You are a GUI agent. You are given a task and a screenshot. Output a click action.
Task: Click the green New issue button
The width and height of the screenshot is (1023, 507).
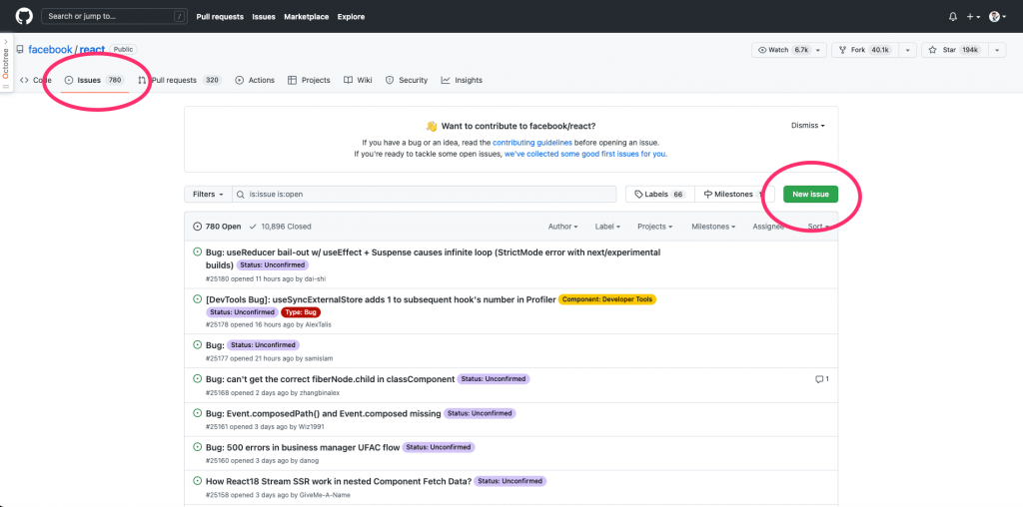(810, 195)
